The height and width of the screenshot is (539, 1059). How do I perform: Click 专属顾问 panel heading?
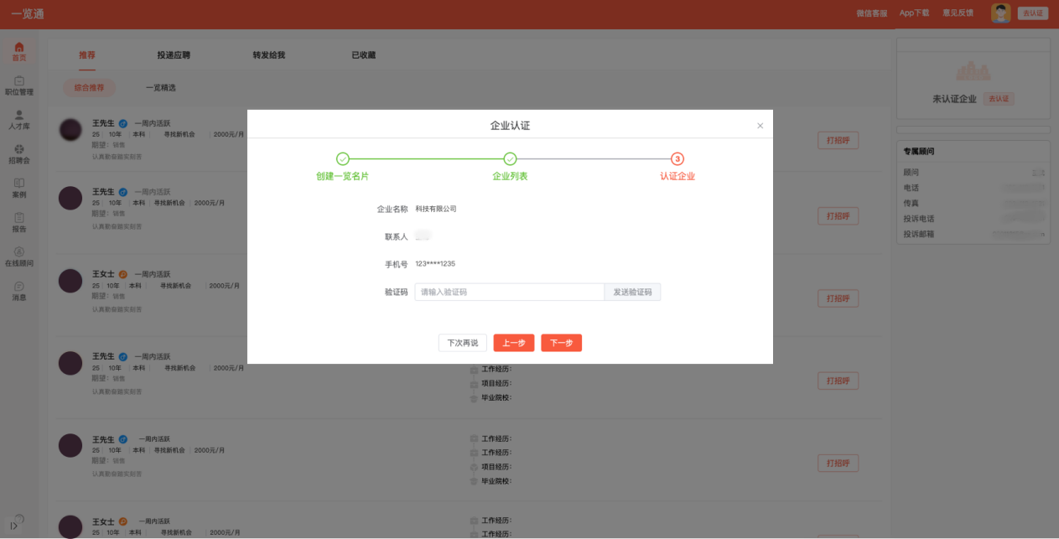click(x=919, y=152)
